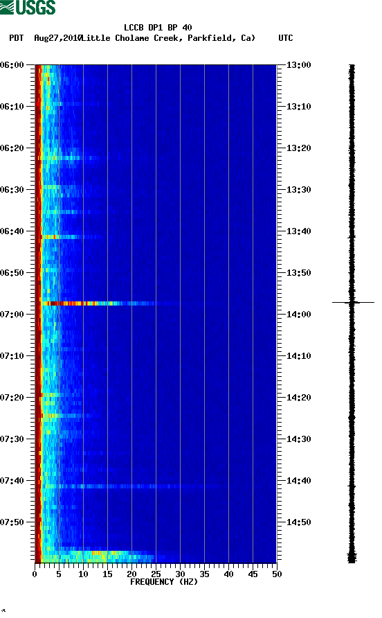Click the energy streak near 06:41 PDT
Image resolution: width=382 pixels, height=618 pixels.
(x=71, y=237)
